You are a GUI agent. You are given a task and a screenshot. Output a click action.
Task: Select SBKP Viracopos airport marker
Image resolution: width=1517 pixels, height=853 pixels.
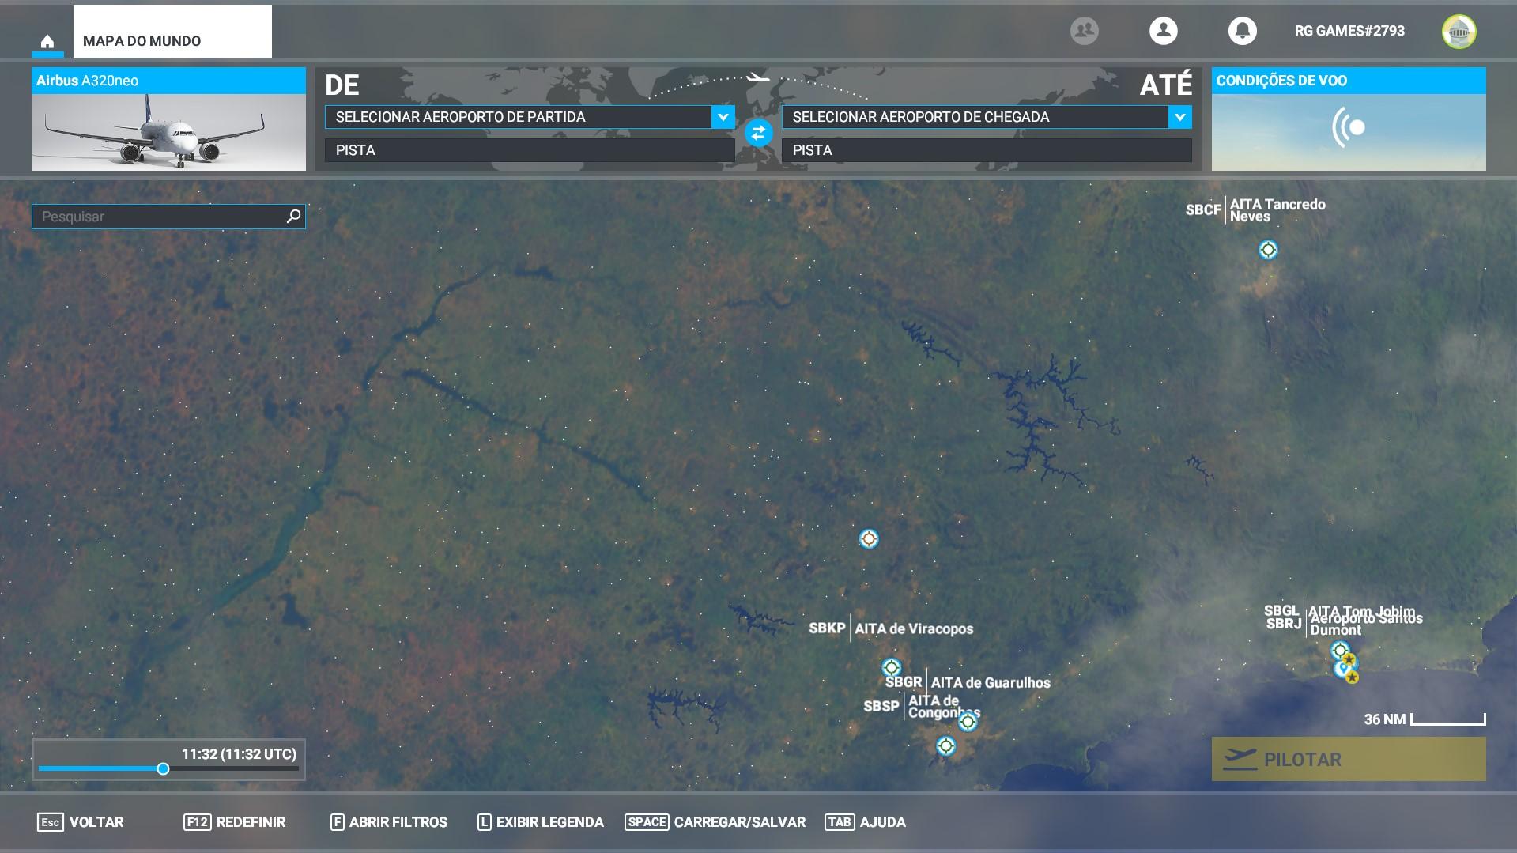pyautogui.click(x=892, y=667)
